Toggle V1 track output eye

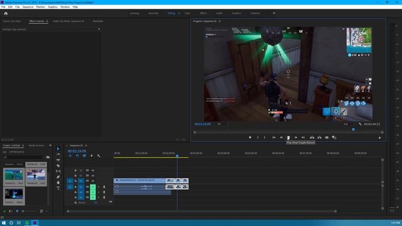pos(93,181)
